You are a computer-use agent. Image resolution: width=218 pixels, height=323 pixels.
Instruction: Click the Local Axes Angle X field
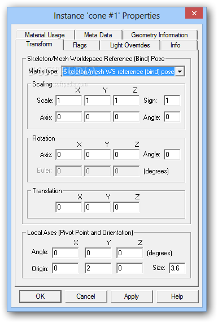point(66,253)
